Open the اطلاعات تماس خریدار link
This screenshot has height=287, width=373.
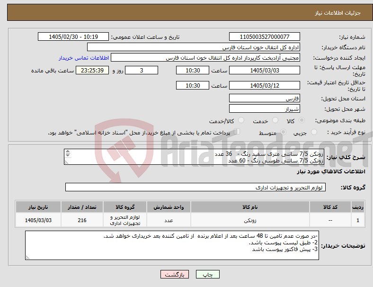84,58
